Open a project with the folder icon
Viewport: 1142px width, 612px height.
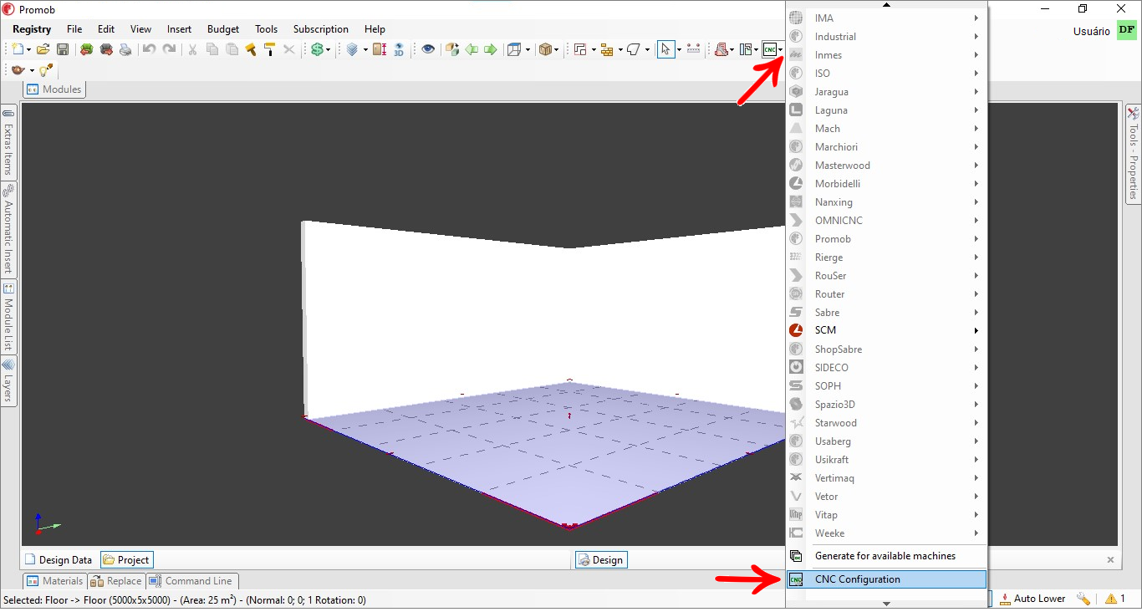click(x=43, y=50)
